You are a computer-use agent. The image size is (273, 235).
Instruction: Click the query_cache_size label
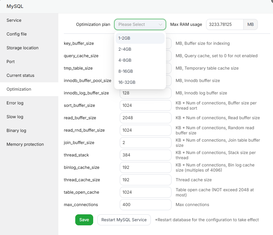(x=81, y=56)
